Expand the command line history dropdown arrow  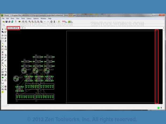164,28
